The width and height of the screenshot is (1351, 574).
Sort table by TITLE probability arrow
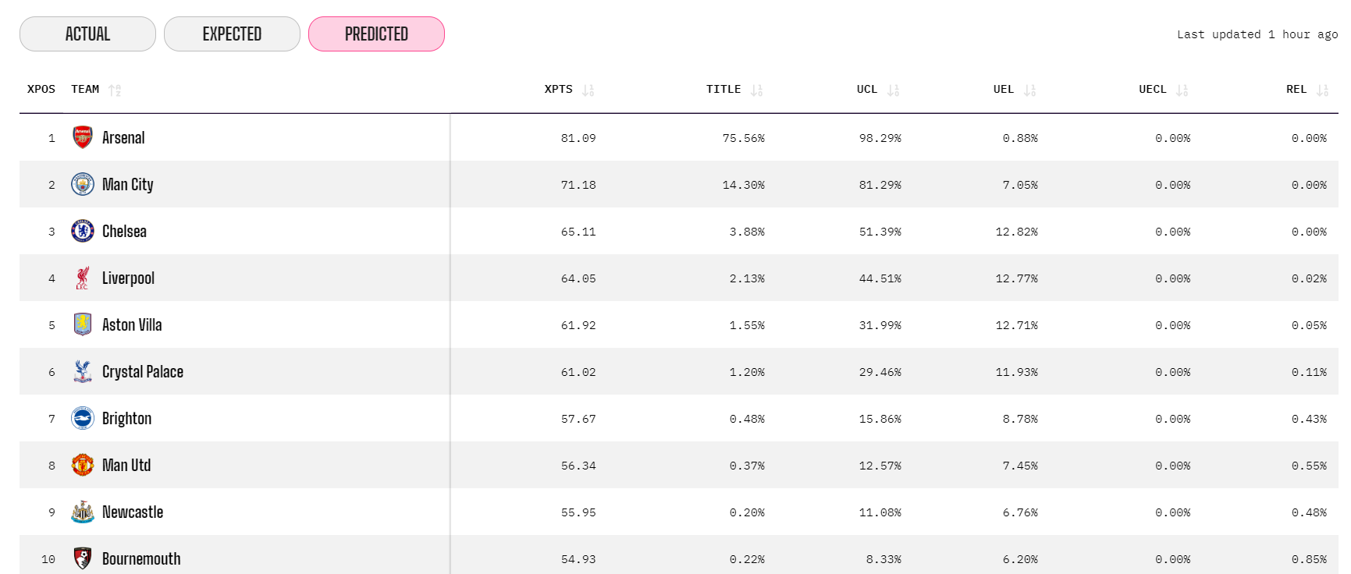point(756,90)
